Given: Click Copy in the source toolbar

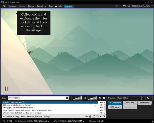Looking at the screenshot, I should click(x=17, y=116).
